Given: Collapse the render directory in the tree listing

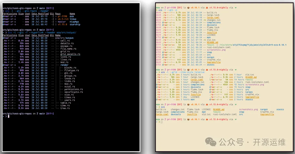Looking at the screenshot, I should click(x=64, y=65).
